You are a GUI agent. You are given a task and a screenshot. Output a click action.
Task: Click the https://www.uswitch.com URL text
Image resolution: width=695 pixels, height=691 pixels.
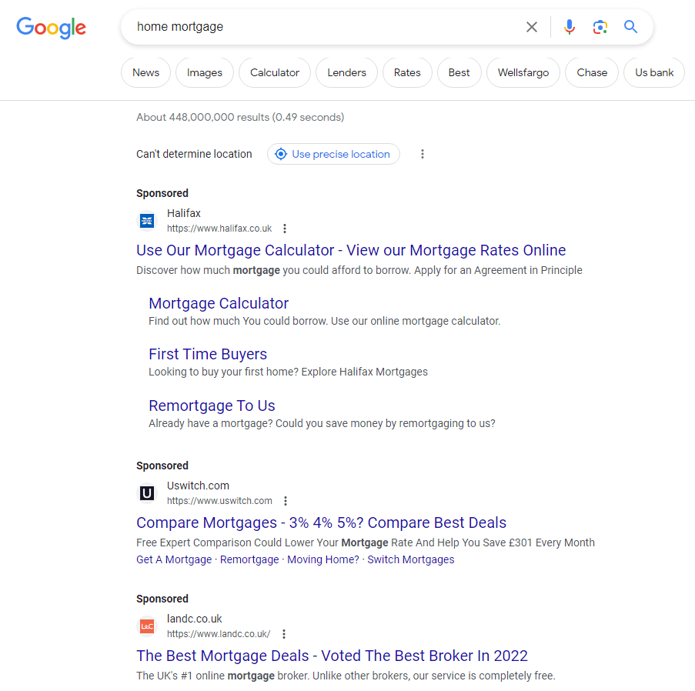(x=219, y=501)
